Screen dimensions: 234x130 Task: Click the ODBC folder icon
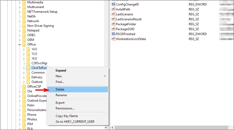point(24,35)
